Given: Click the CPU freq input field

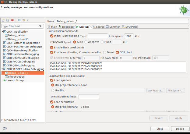Looking at the screenshot, I should tap(91, 58).
